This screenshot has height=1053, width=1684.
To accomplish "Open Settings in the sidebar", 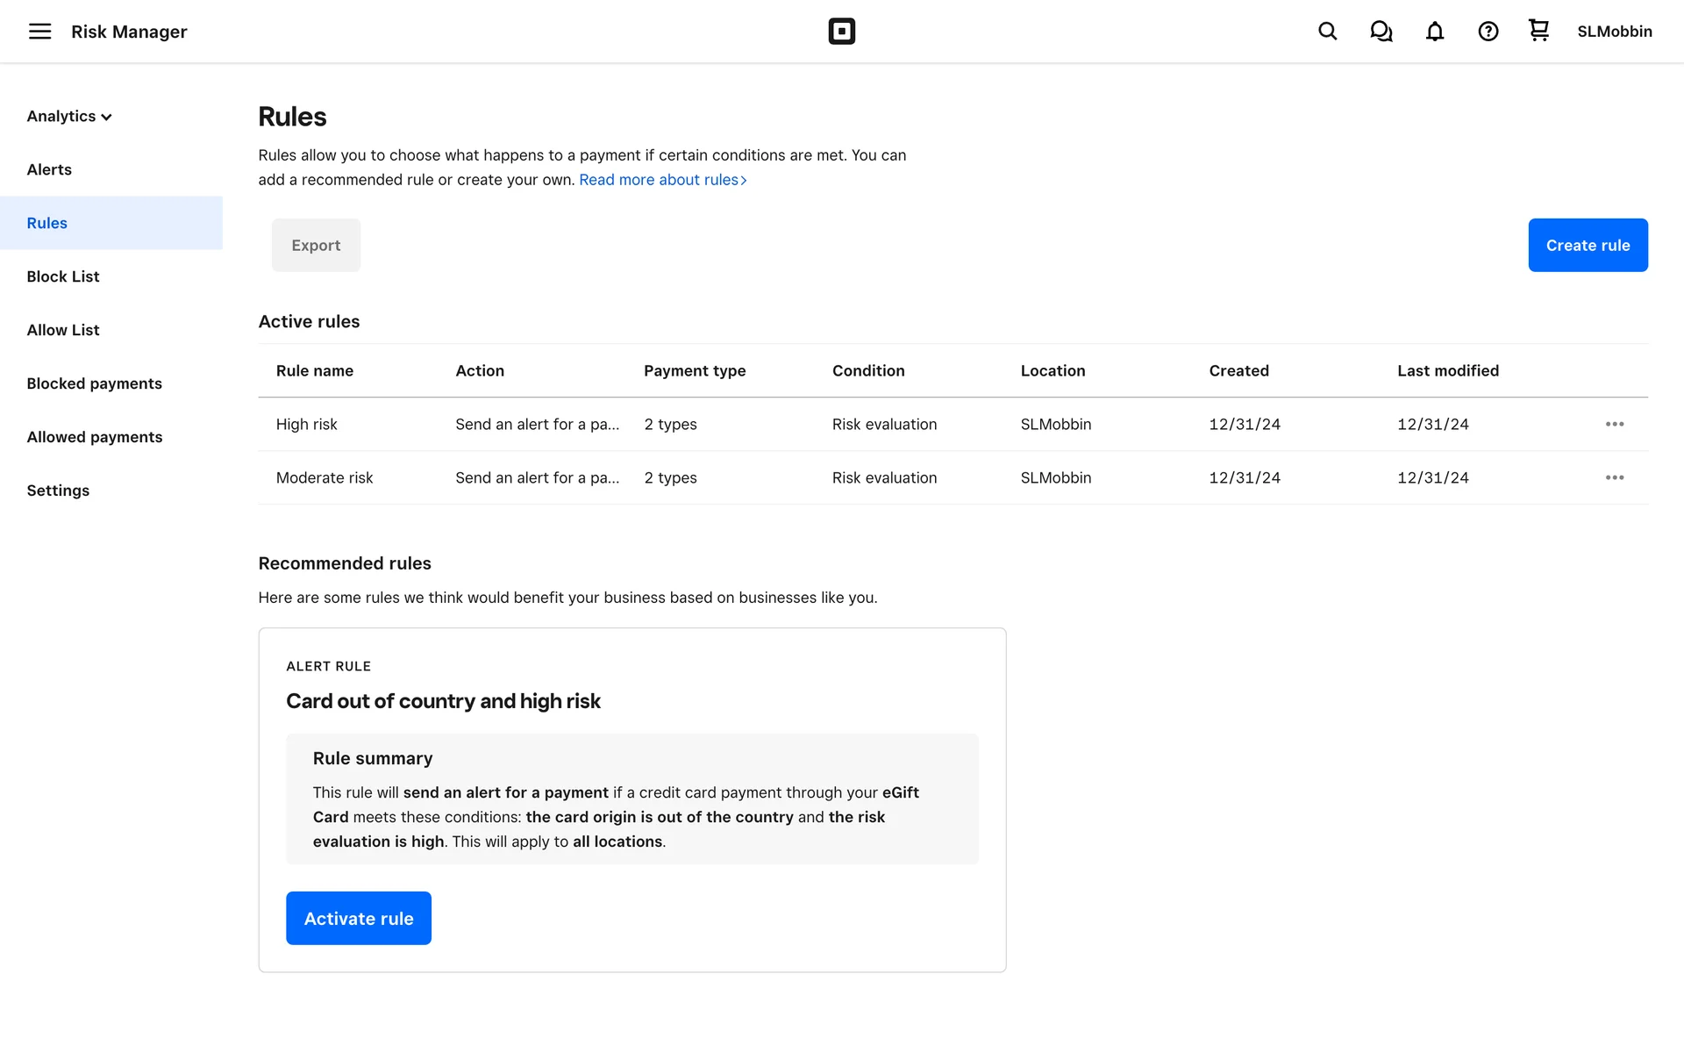I will [58, 491].
